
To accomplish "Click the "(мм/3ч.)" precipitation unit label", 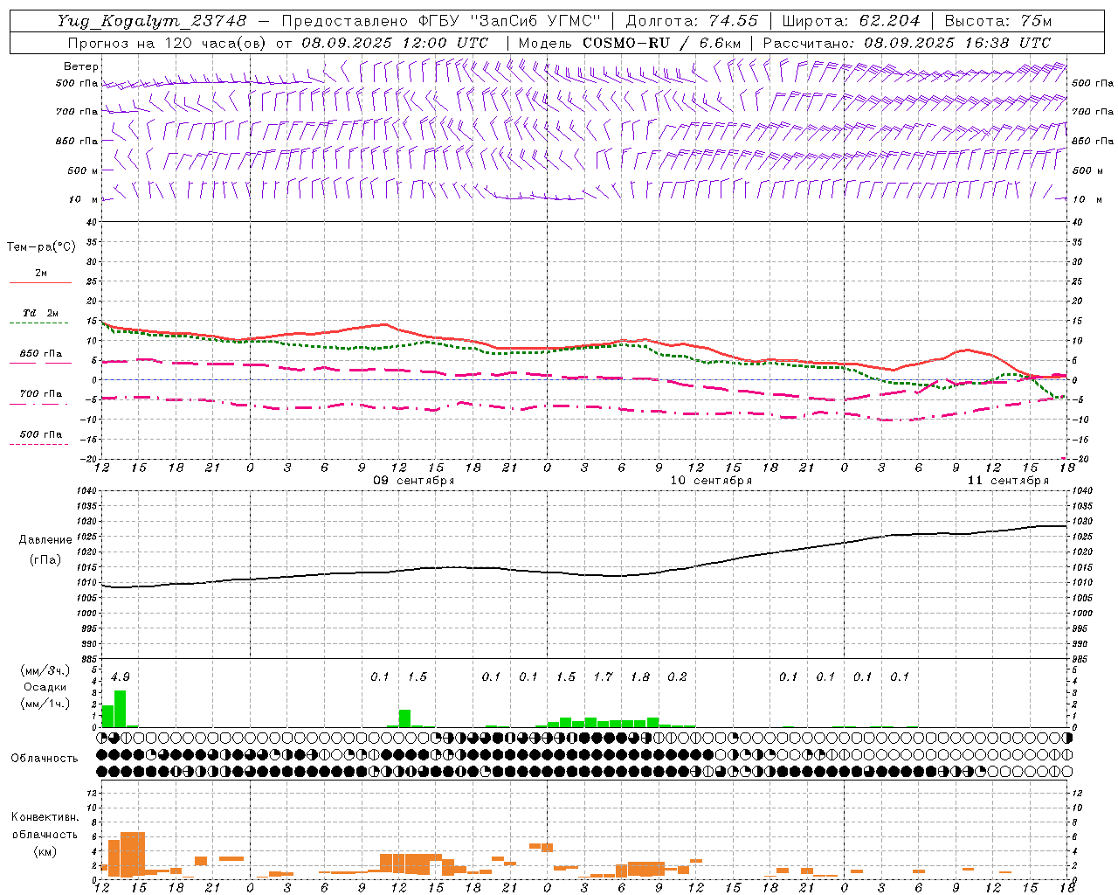I will point(45,670).
